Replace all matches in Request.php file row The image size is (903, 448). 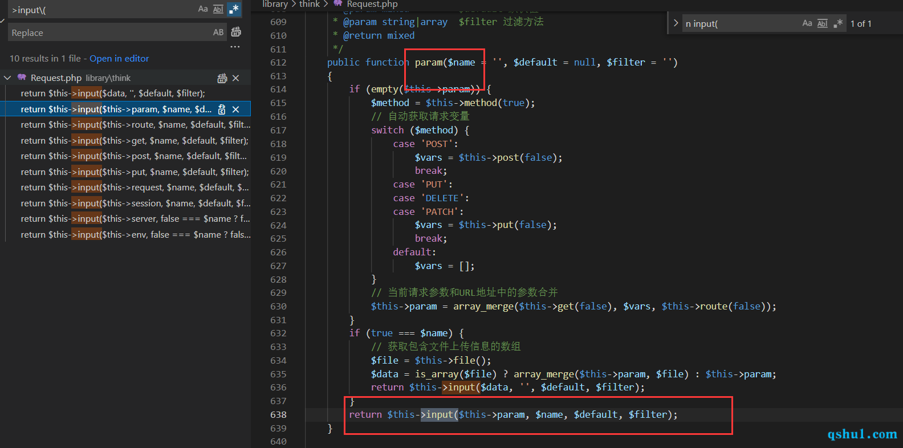222,78
